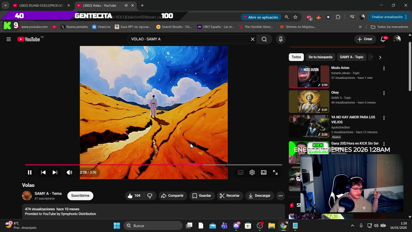This screenshot has width=412, height=232.
Task: Open SAMY A - Tema channel link
Action: pos(48,194)
